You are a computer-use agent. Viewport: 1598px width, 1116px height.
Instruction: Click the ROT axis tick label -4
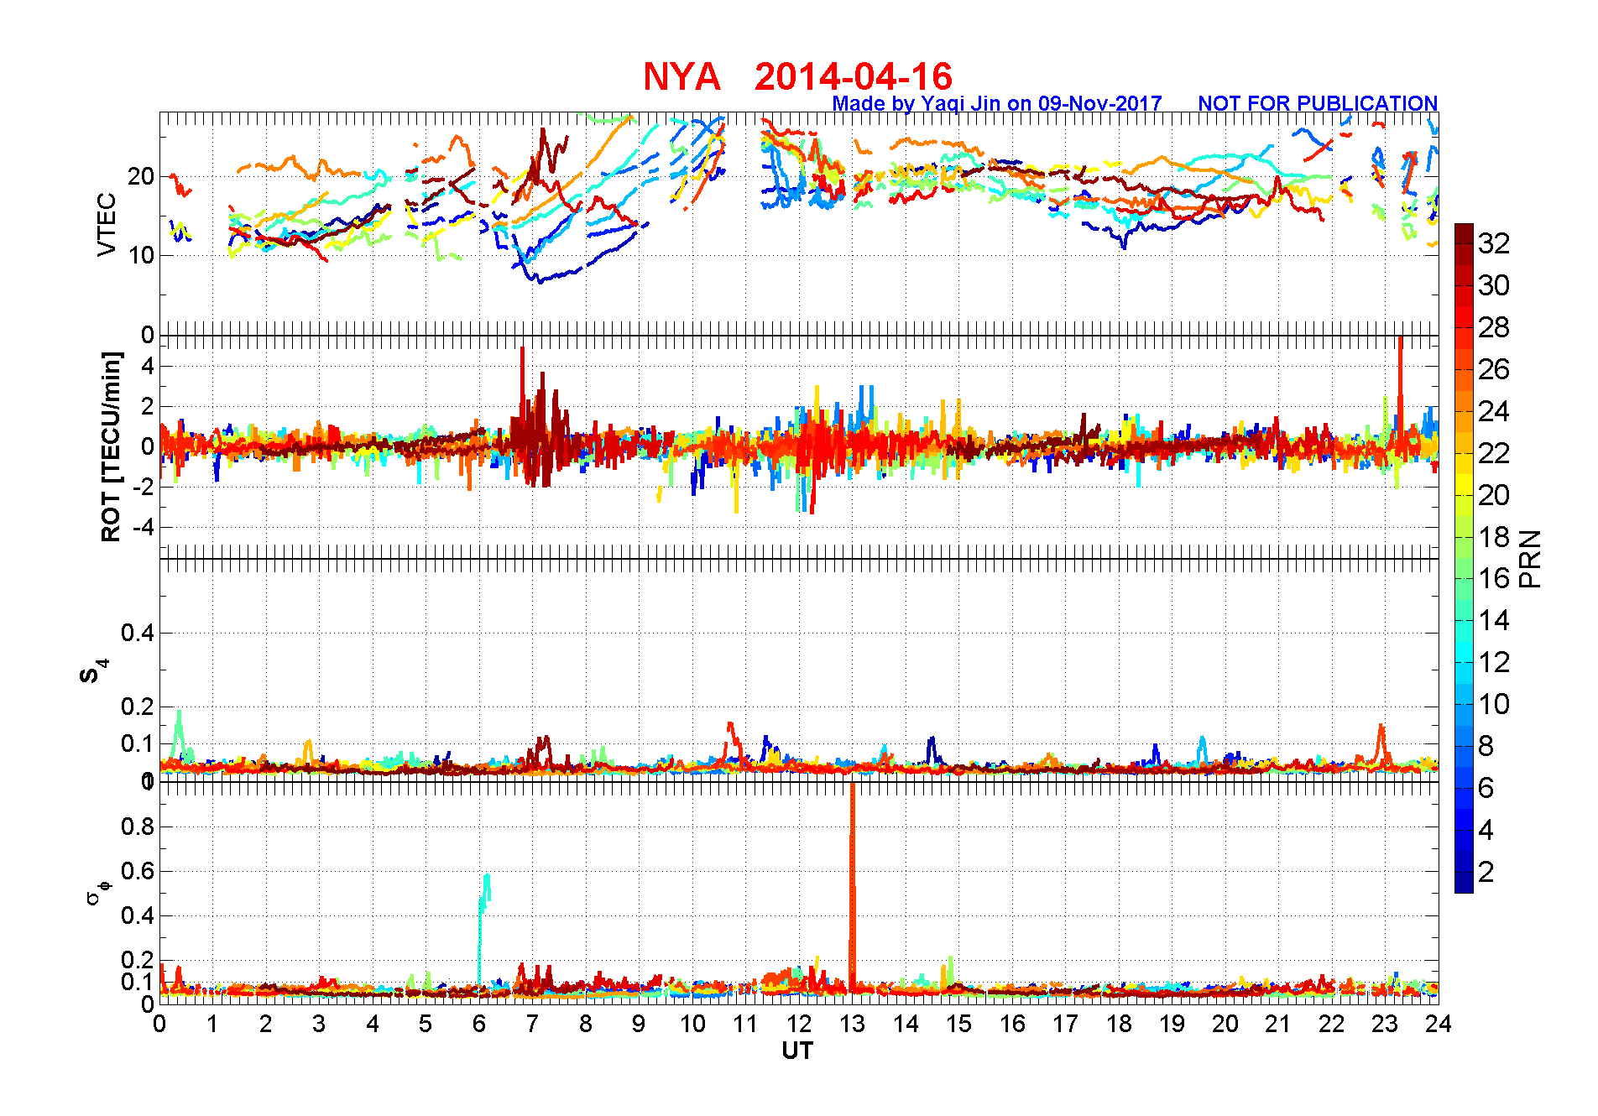[x=143, y=528]
